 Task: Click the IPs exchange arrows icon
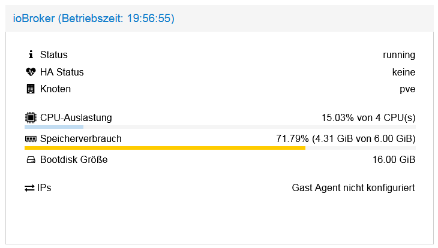pos(30,188)
